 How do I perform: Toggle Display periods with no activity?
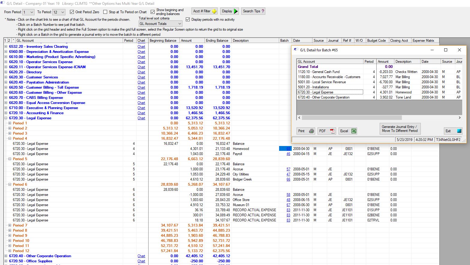click(188, 20)
